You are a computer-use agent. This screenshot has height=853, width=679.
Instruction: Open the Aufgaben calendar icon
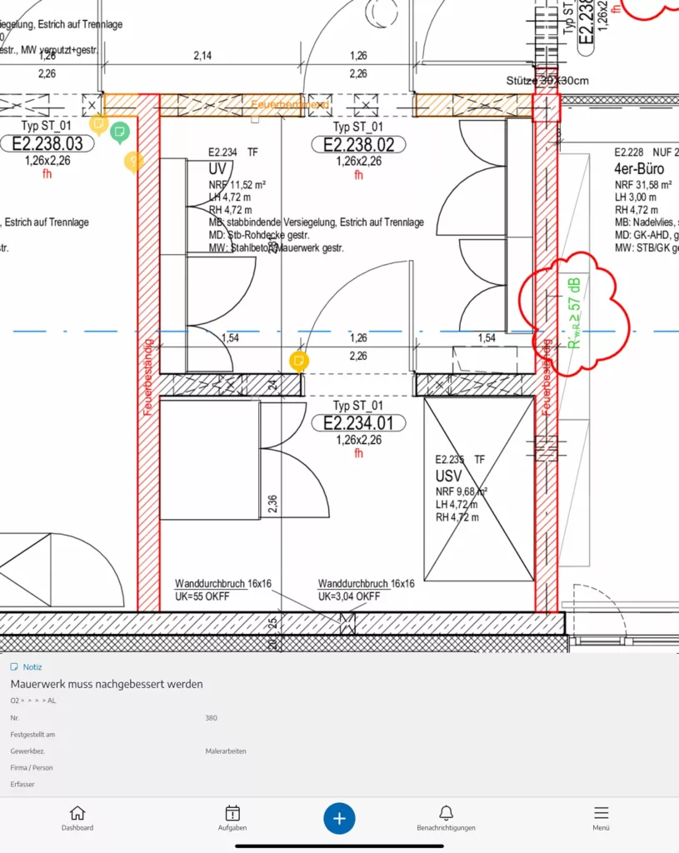(x=232, y=818)
